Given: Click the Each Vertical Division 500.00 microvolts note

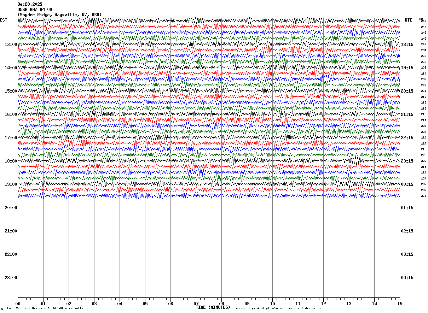Looking at the screenshot, I should coord(45,308).
